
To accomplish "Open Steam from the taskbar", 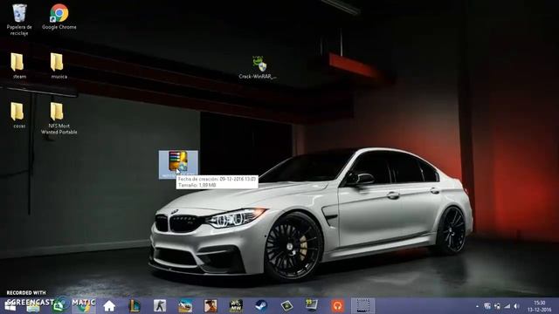I will click(x=261, y=306).
